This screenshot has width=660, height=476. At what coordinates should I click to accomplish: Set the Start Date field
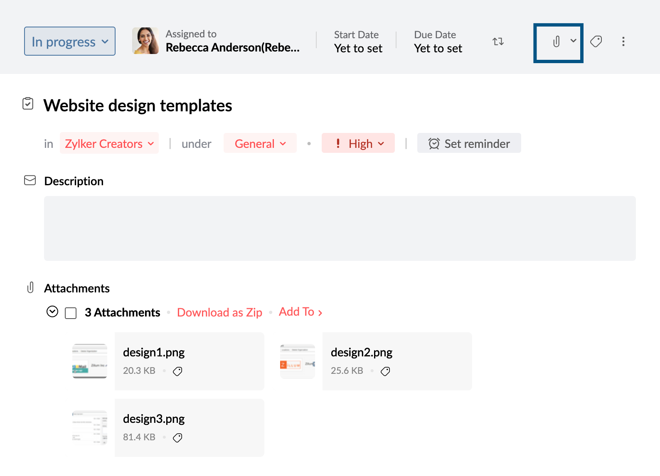pyautogui.click(x=358, y=42)
